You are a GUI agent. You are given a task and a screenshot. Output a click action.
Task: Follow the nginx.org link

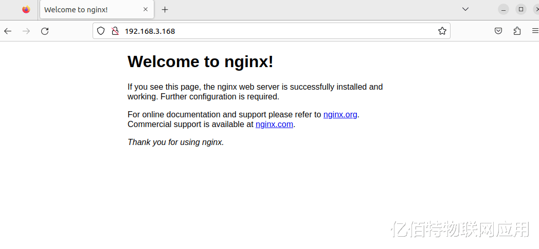tap(340, 115)
